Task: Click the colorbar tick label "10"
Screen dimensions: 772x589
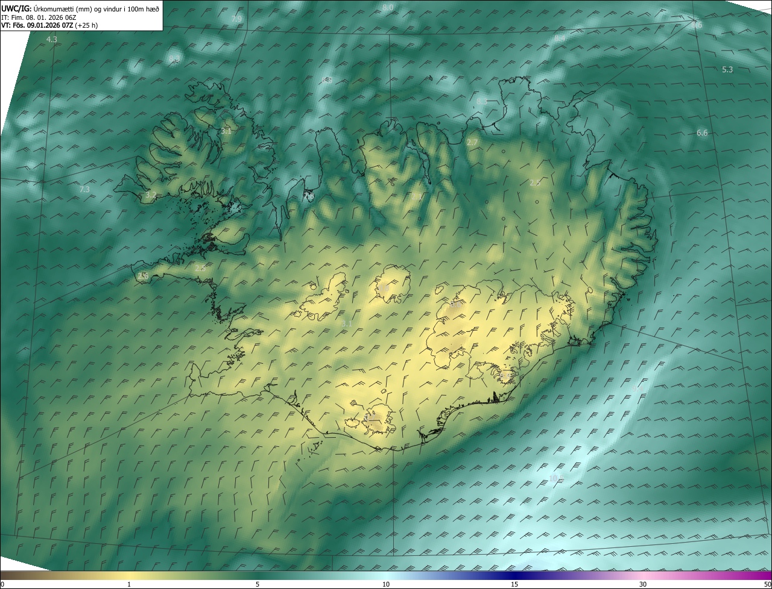Action: pyautogui.click(x=386, y=584)
